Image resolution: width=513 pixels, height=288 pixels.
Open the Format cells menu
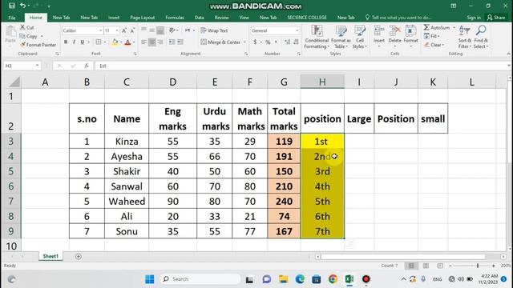point(410,36)
